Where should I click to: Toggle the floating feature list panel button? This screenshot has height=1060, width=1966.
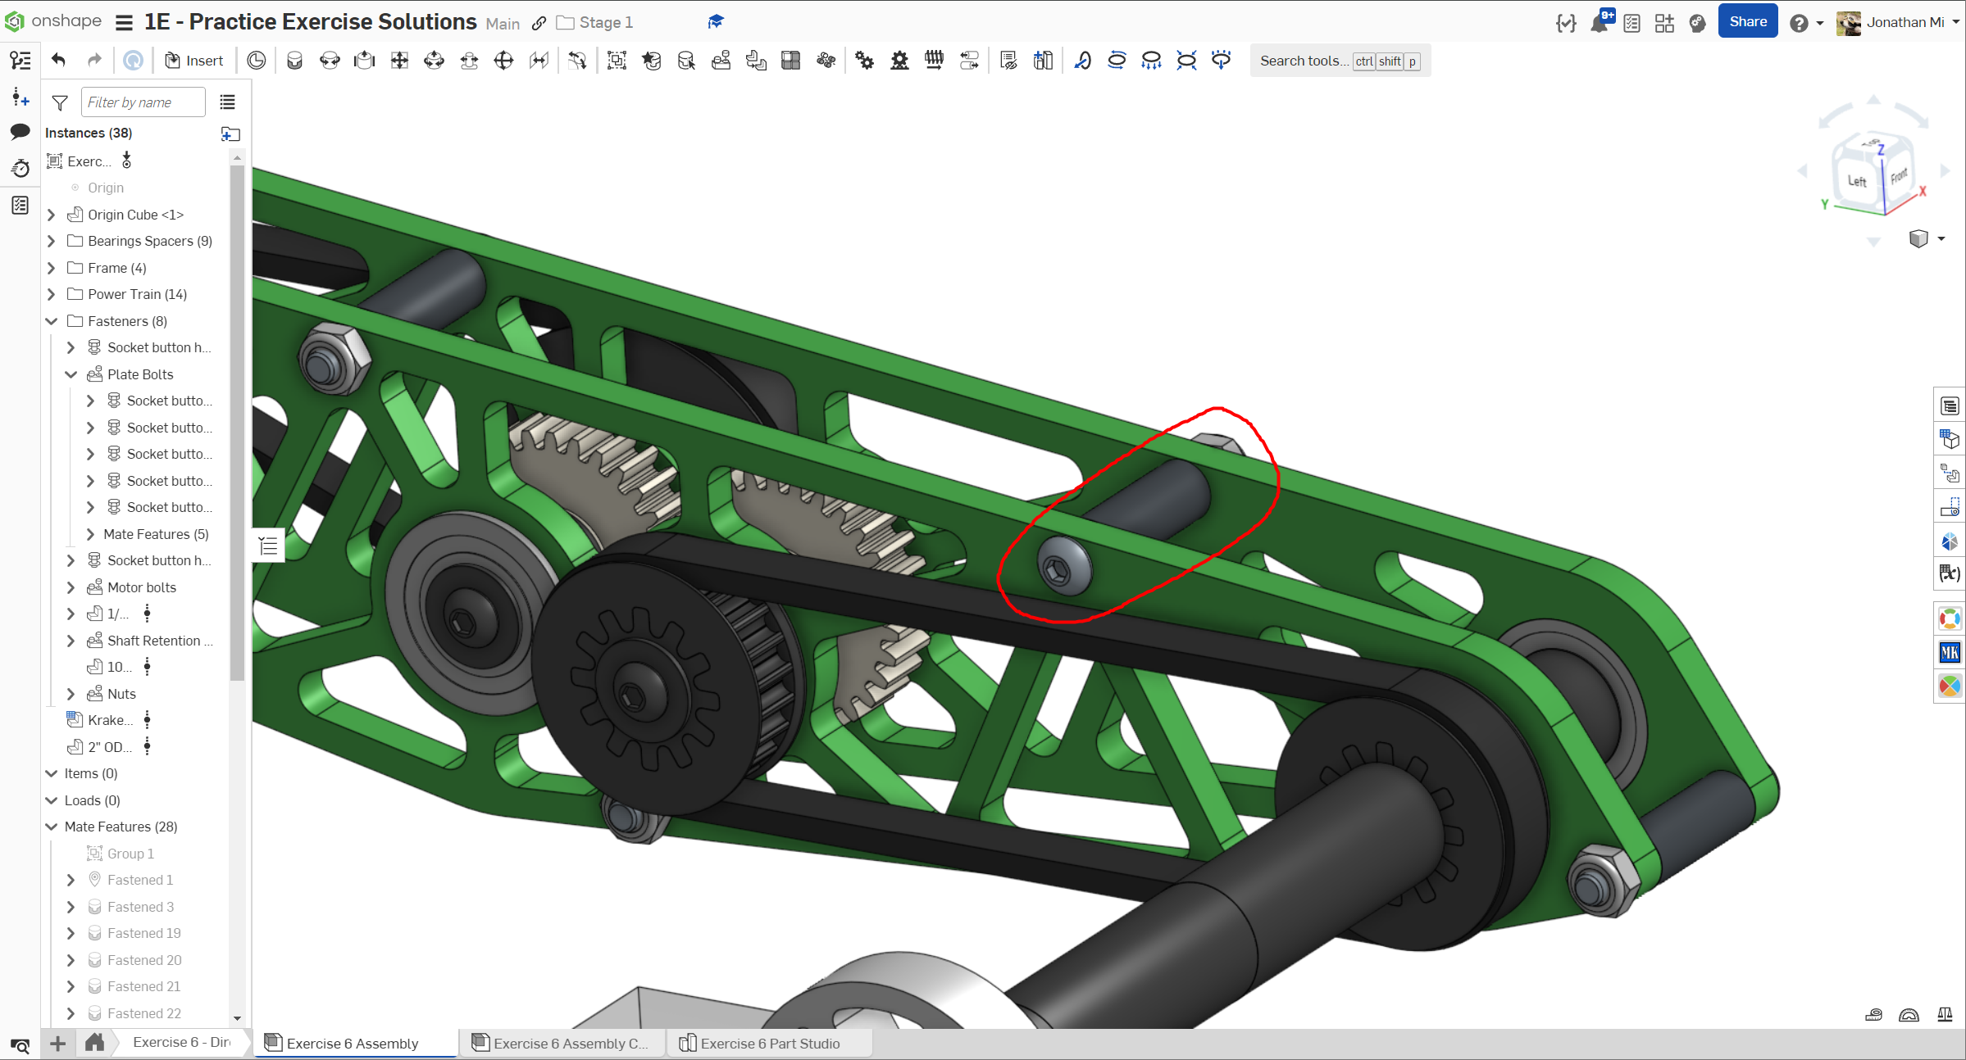(x=268, y=546)
